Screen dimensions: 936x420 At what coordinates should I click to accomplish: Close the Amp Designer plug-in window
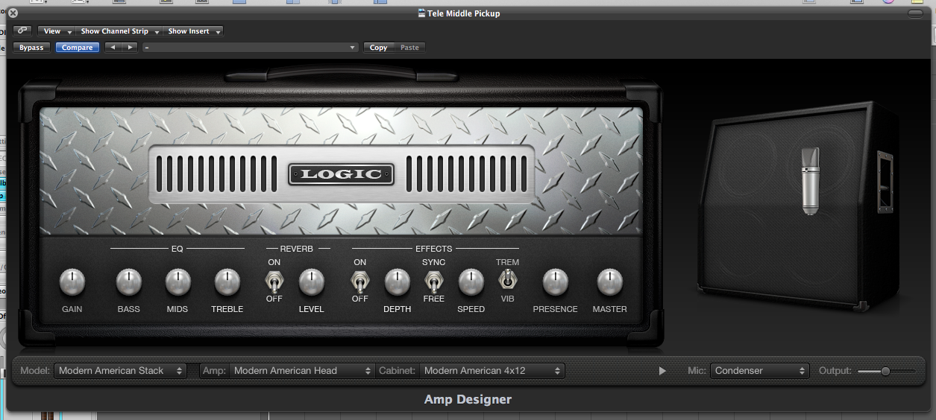[13, 13]
